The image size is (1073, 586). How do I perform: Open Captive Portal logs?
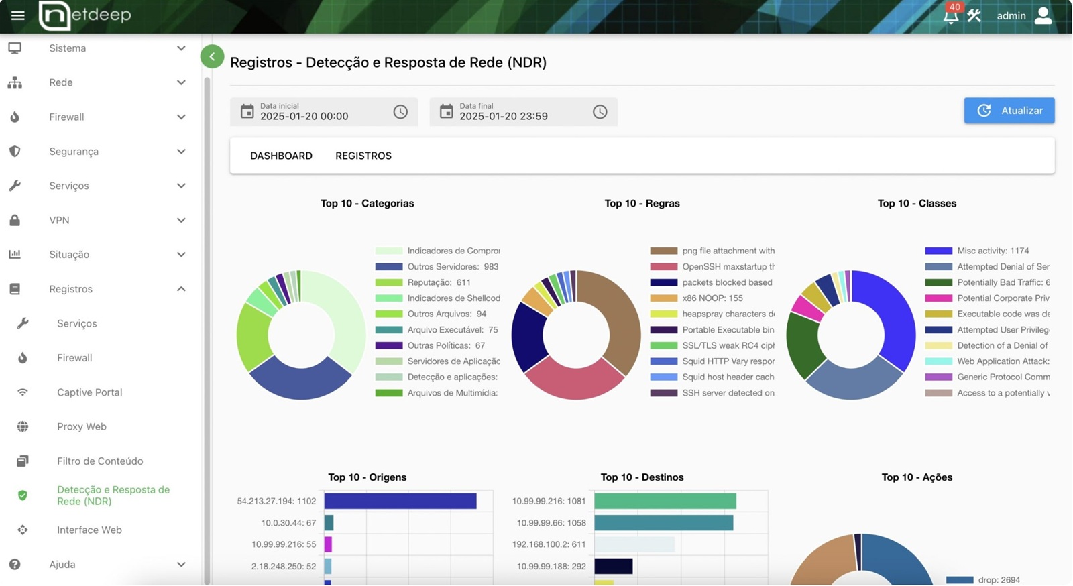90,392
